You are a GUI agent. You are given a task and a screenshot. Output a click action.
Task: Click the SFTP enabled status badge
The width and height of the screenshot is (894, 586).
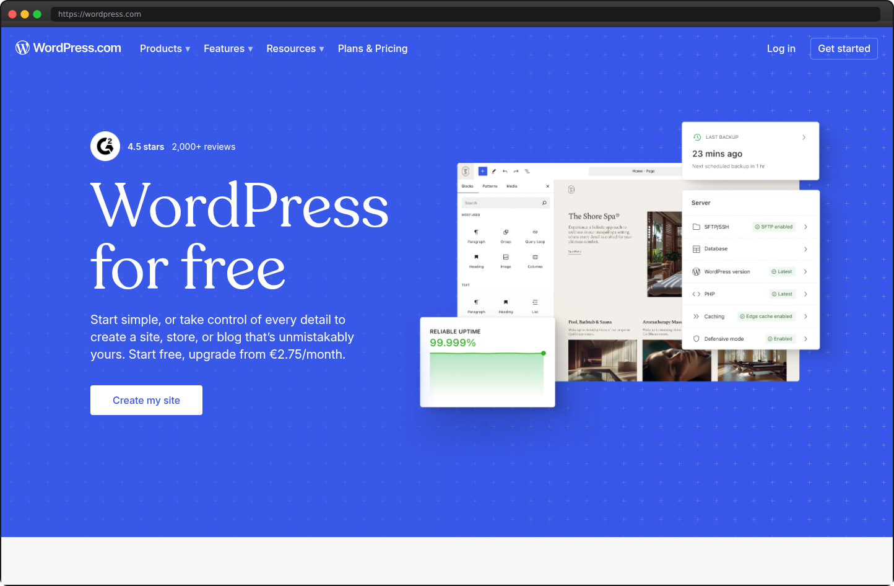[774, 227]
